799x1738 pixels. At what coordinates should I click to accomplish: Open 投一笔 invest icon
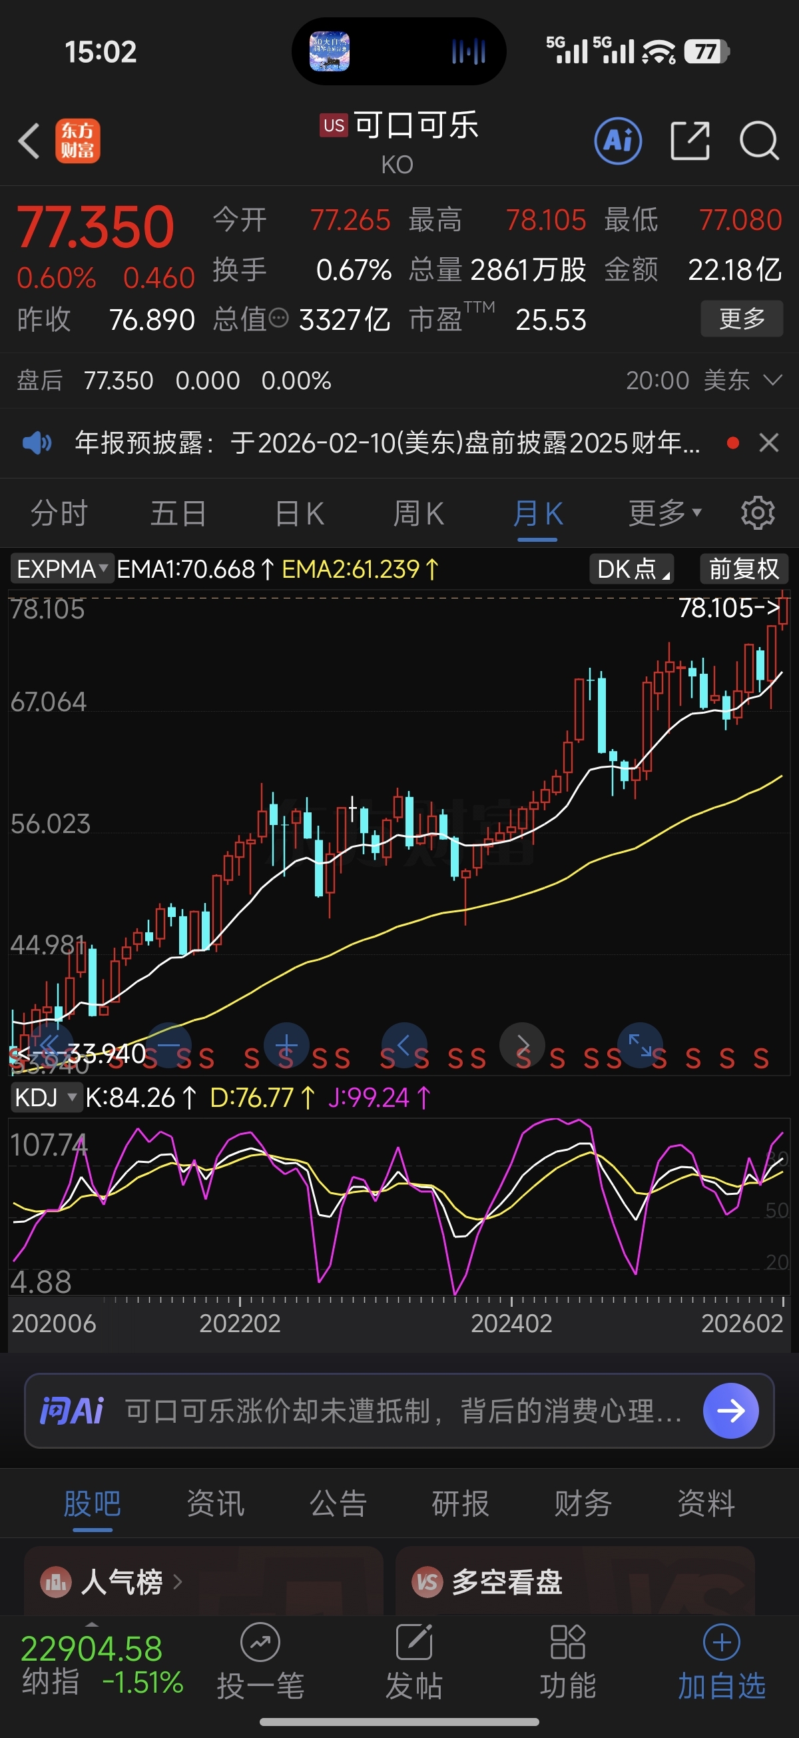[x=260, y=1643]
